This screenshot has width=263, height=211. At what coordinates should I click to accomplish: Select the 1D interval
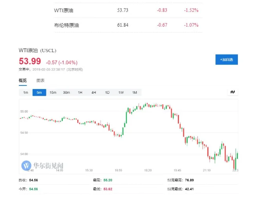coord(107,93)
